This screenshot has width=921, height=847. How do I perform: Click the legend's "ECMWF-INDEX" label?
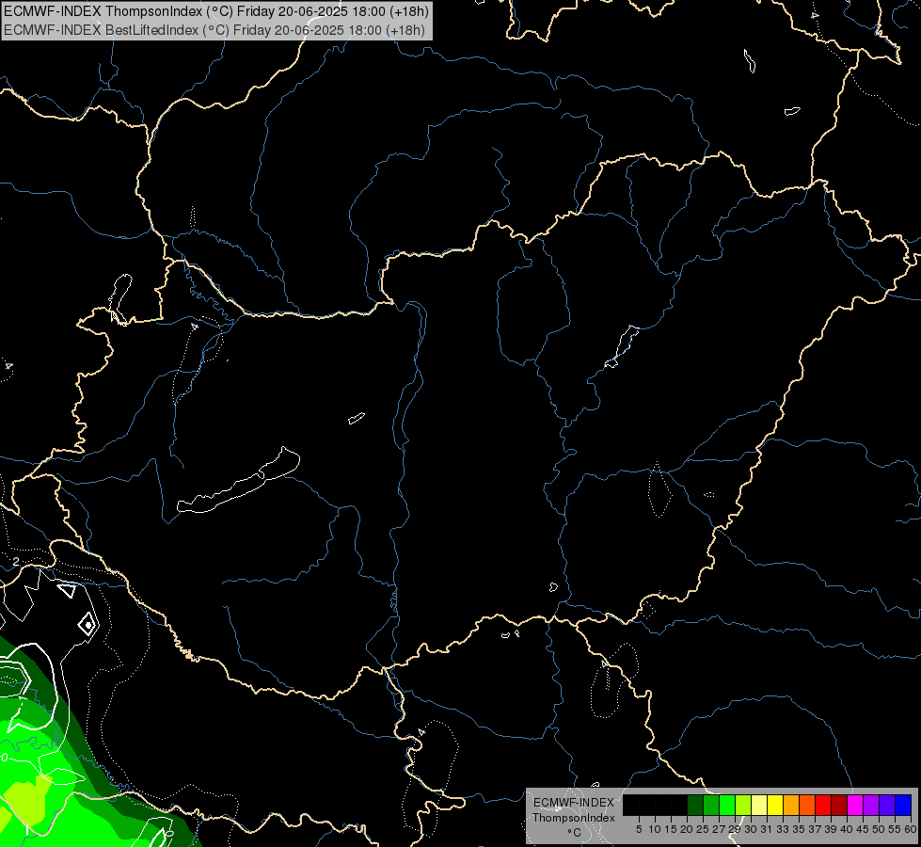click(x=574, y=803)
